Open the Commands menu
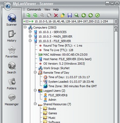Viewport: 120px width, 123px height. [34, 10]
